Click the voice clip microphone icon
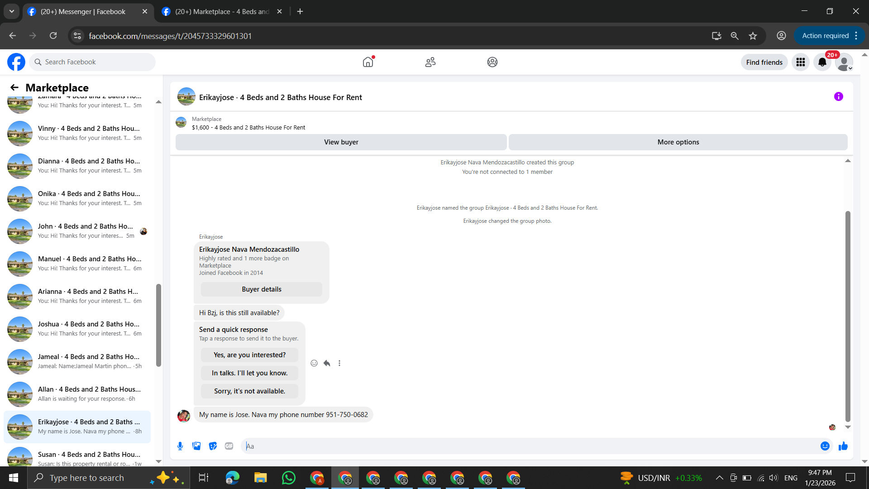The height and width of the screenshot is (489, 869). coord(180,446)
